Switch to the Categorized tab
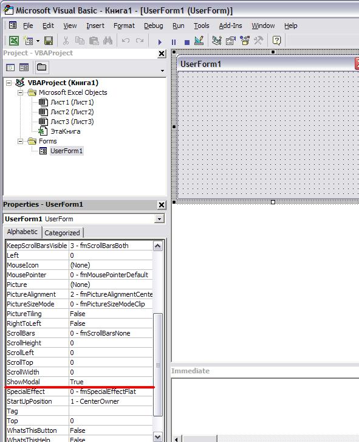This screenshot has height=442, width=359. pyautogui.click(x=62, y=233)
